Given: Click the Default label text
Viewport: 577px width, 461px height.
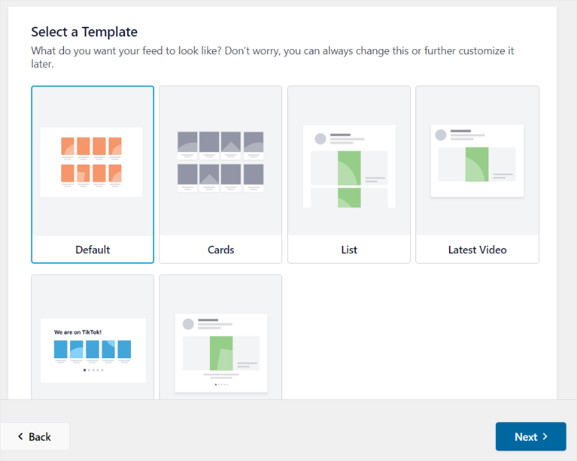Looking at the screenshot, I should pyautogui.click(x=93, y=249).
